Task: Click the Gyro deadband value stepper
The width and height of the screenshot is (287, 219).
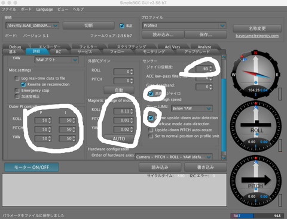Action: pyautogui.click(x=204, y=87)
